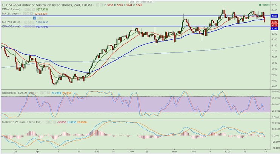
Task: Open the Ichimoku indicator dropdown arrow
Action: click(30, 18)
